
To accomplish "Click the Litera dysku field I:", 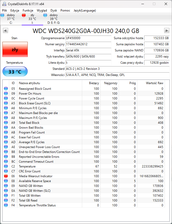I will point(89,63).
